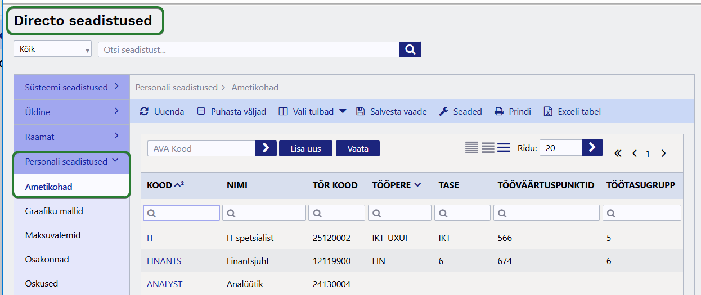Click the Otsi seadistust search field
This screenshot has width=701, height=295.
coord(248,49)
